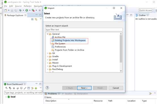This screenshot has height=104, width=157.
Task: Expand the Install folder
Action: 47,60
